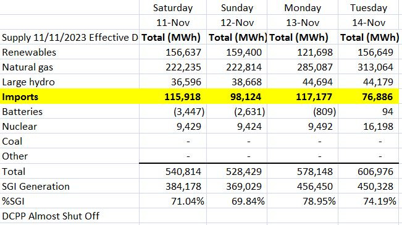Click Total value 540,814
Viewport: 402px width, 225px height.
coord(183,171)
